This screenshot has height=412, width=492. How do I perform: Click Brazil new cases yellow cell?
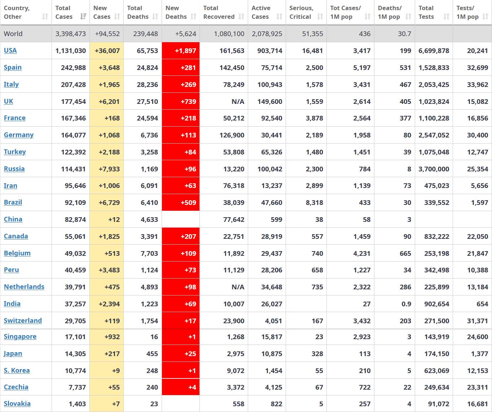(107, 202)
